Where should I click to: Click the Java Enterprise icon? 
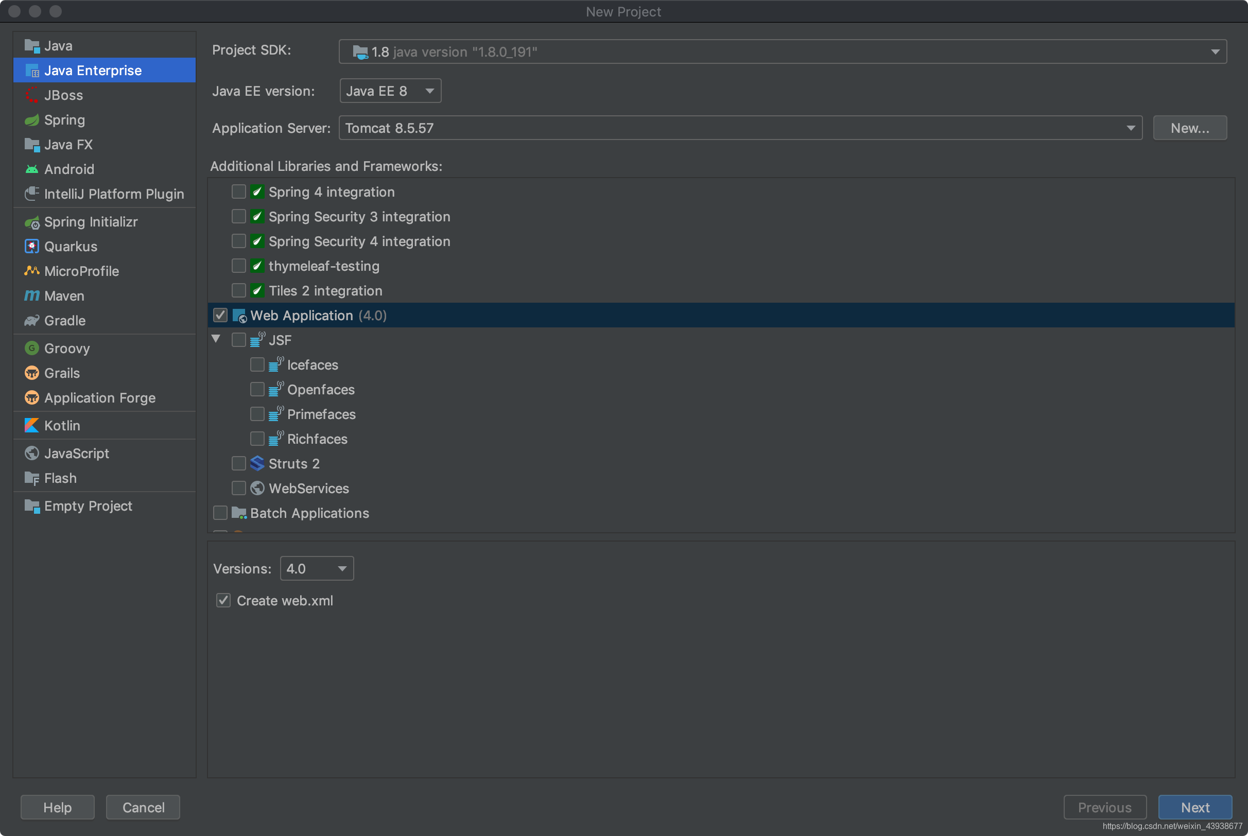(x=32, y=71)
